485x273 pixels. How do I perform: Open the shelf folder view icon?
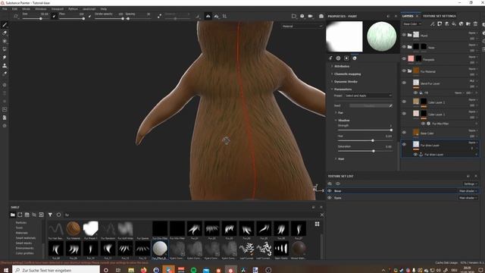tap(13, 215)
